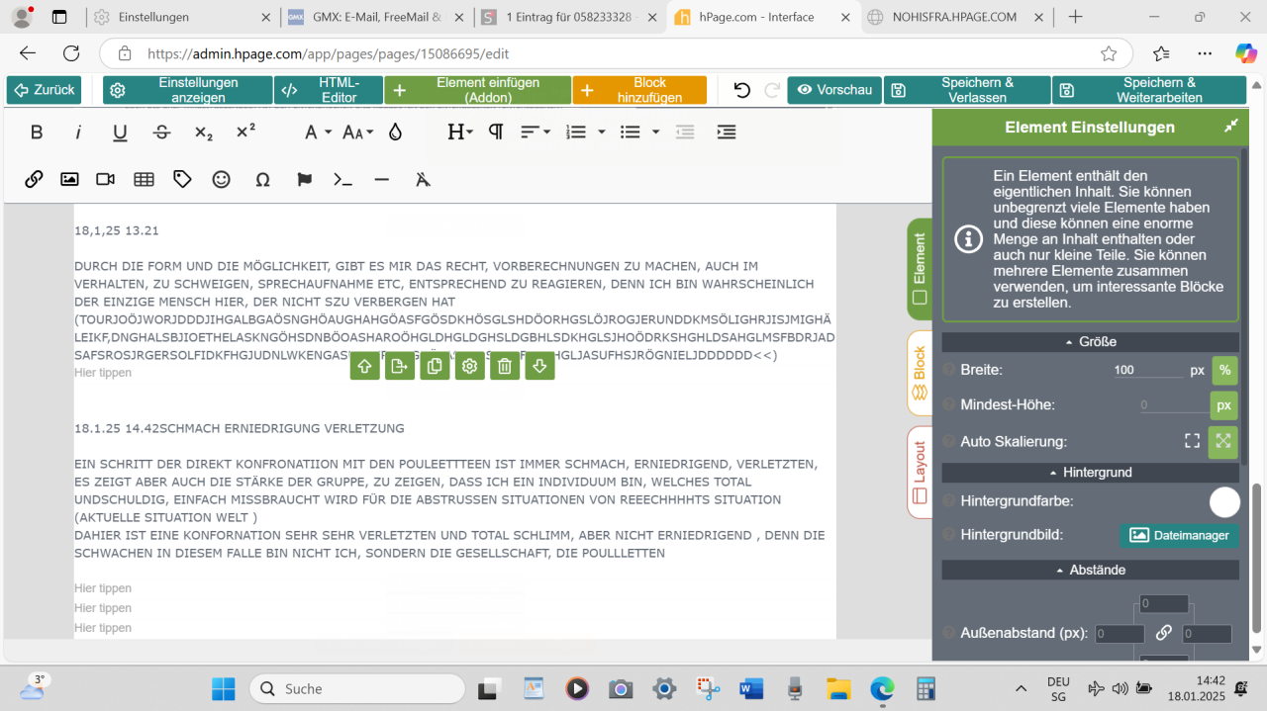Image resolution: width=1267 pixels, height=711 pixels.
Task: Pick the Hintergrundfarbe white color swatch
Action: [1224, 502]
